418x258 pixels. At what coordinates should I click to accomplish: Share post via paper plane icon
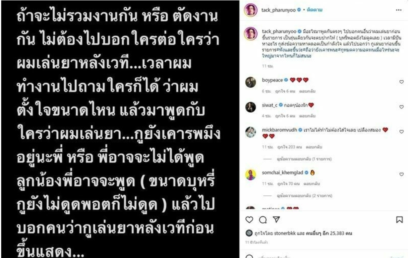[x=277, y=219]
